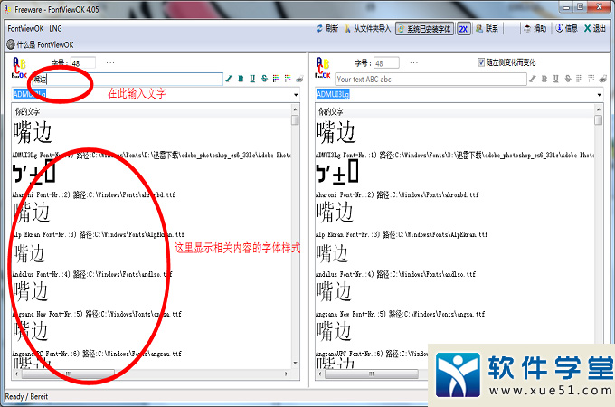Click the right pane ellipsis button
615x407 pixels.
pos(414,62)
